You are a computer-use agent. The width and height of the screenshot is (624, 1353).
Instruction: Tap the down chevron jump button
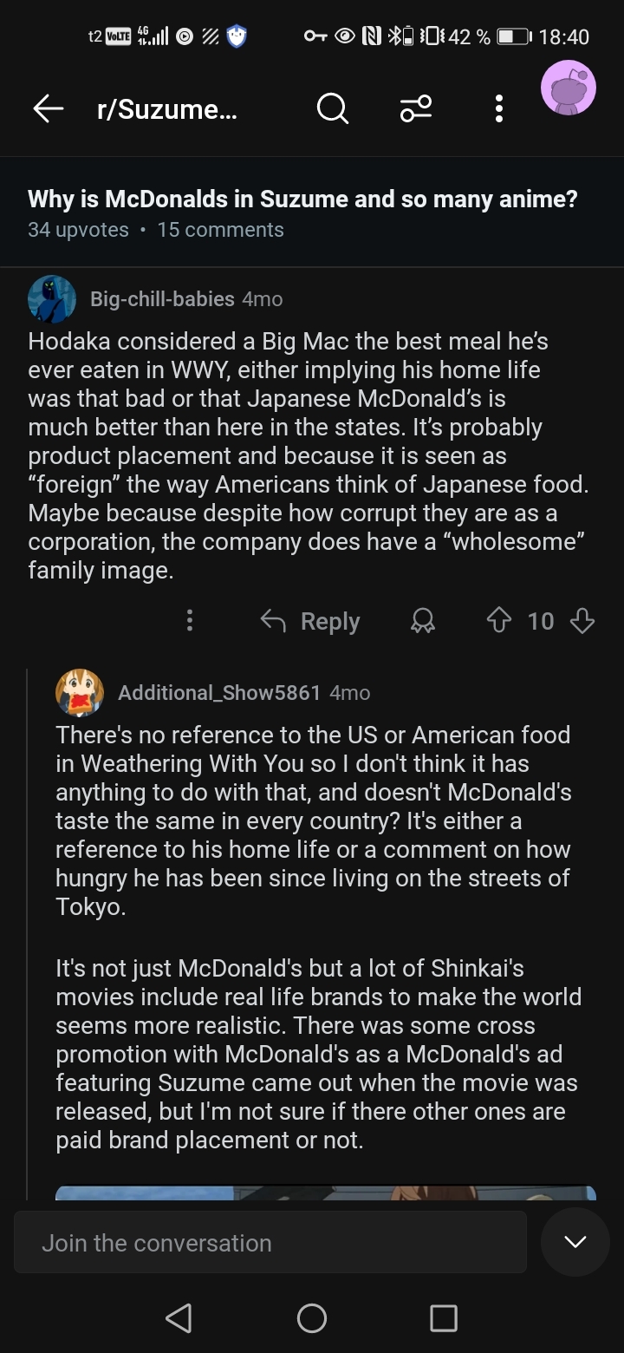click(575, 1242)
